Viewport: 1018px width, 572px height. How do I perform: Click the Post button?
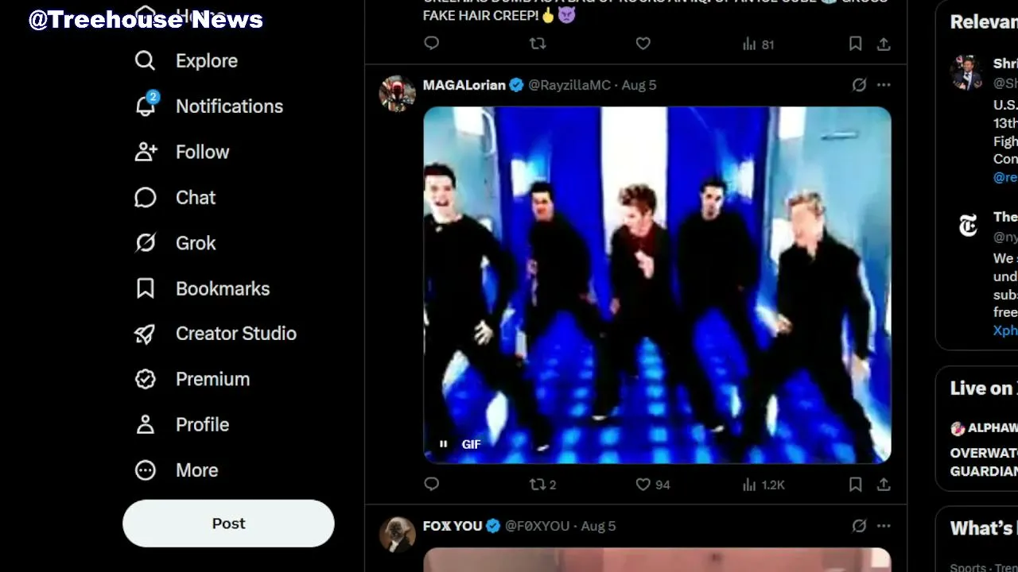228,524
